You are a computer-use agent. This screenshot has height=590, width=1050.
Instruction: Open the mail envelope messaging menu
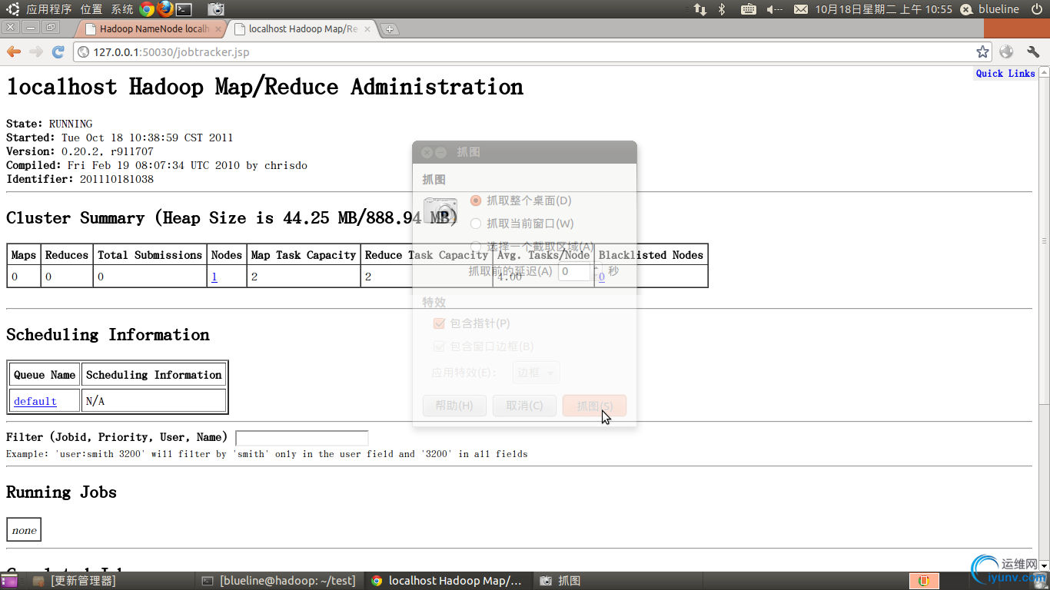pyautogui.click(x=800, y=9)
